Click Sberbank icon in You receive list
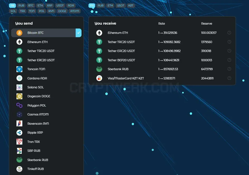 coord(99,69)
